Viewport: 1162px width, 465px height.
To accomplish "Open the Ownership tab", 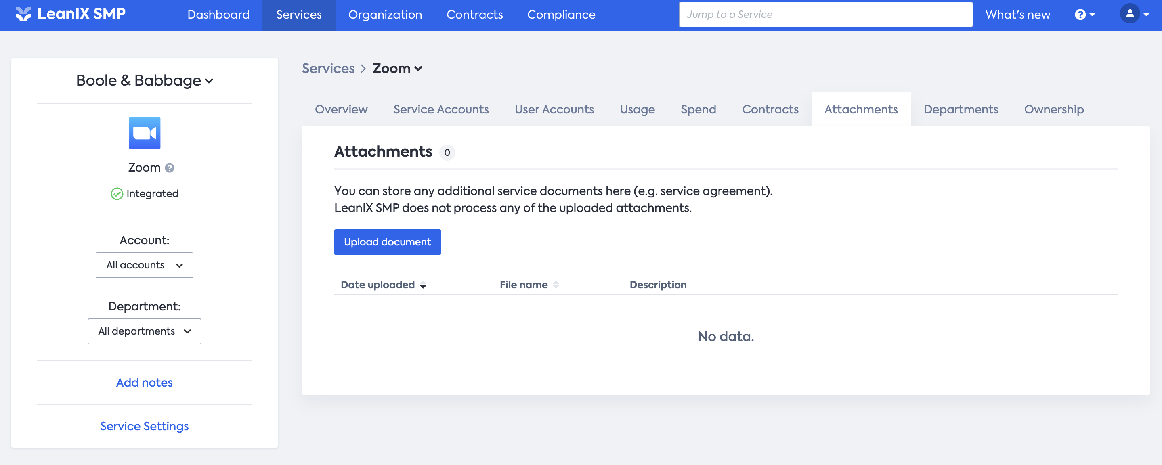I will (1053, 110).
